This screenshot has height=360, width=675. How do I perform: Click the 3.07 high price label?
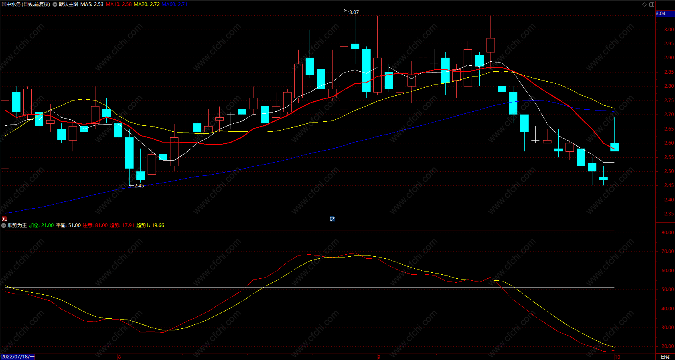pyautogui.click(x=354, y=12)
